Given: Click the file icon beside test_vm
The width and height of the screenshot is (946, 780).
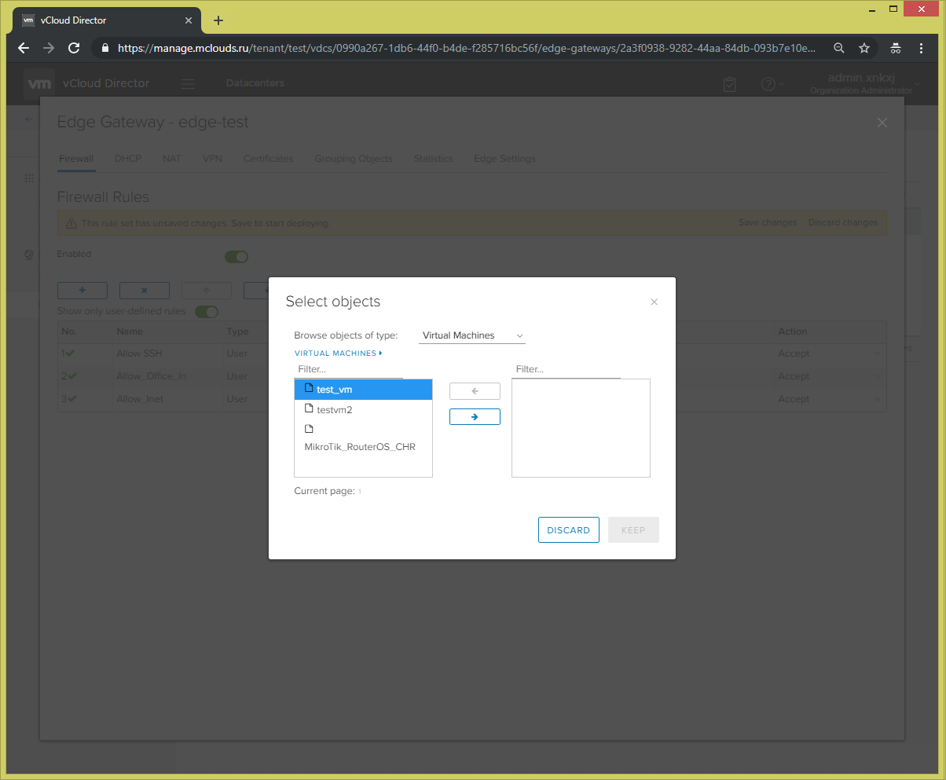Looking at the screenshot, I should point(309,388).
